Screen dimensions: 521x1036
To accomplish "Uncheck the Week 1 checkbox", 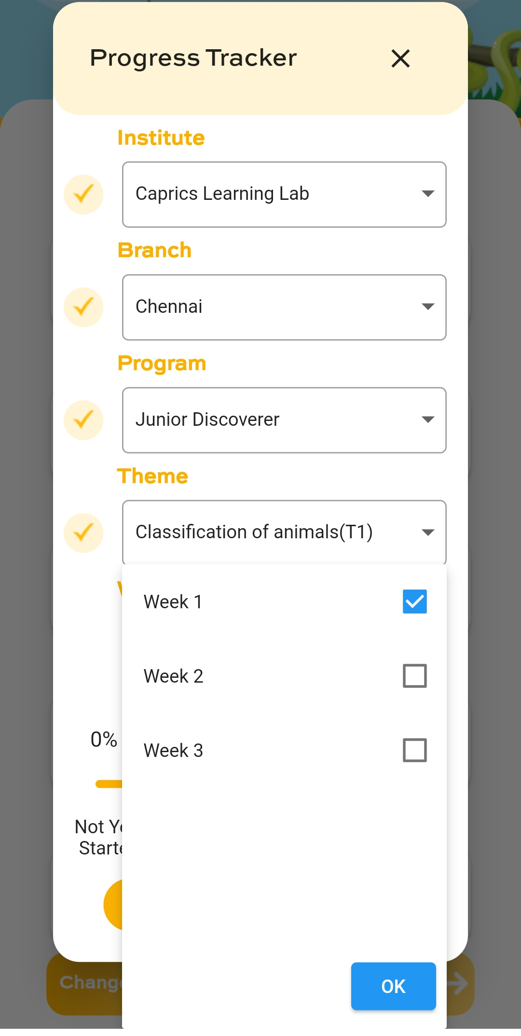I will (x=414, y=602).
